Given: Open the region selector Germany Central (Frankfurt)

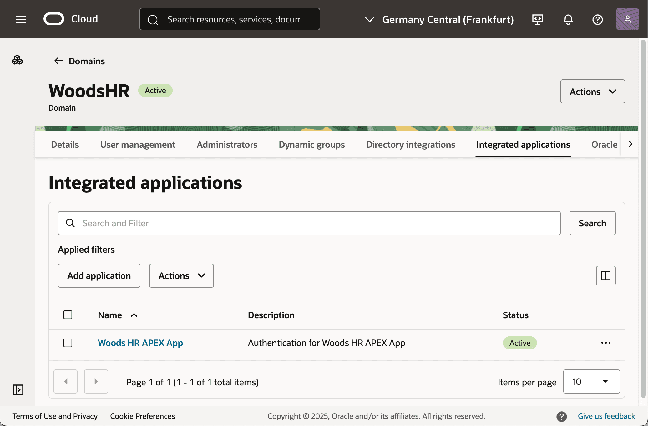Looking at the screenshot, I should 439,20.
